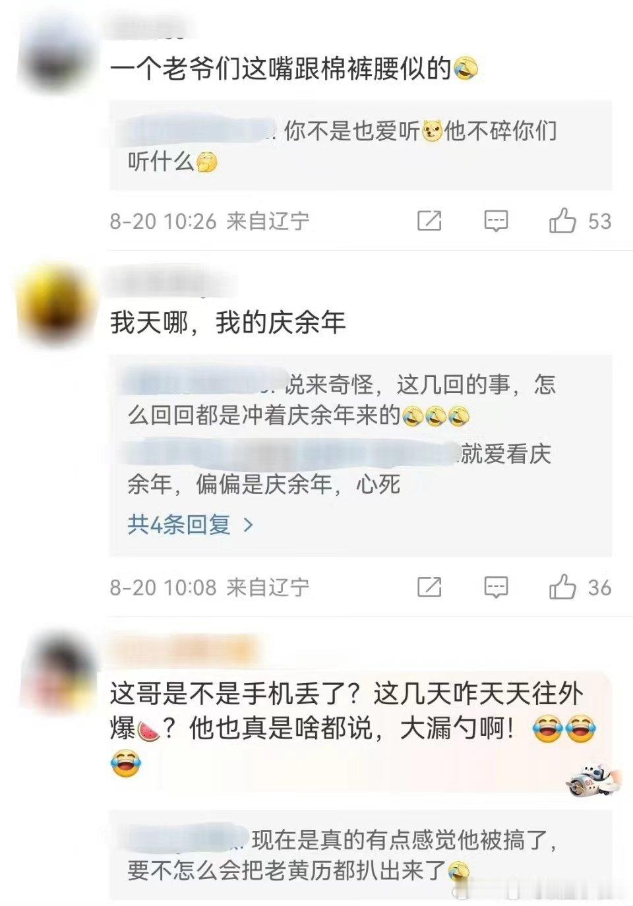This screenshot has height=906, width=633.
Task: Open reply 现在是真的有点感觉他被搞了
Action: (x=343, y=855)
